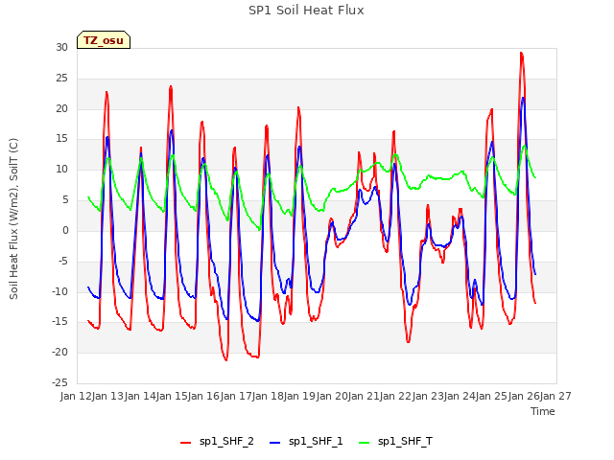Click the -10 y-axis tick label

(59, 291)
